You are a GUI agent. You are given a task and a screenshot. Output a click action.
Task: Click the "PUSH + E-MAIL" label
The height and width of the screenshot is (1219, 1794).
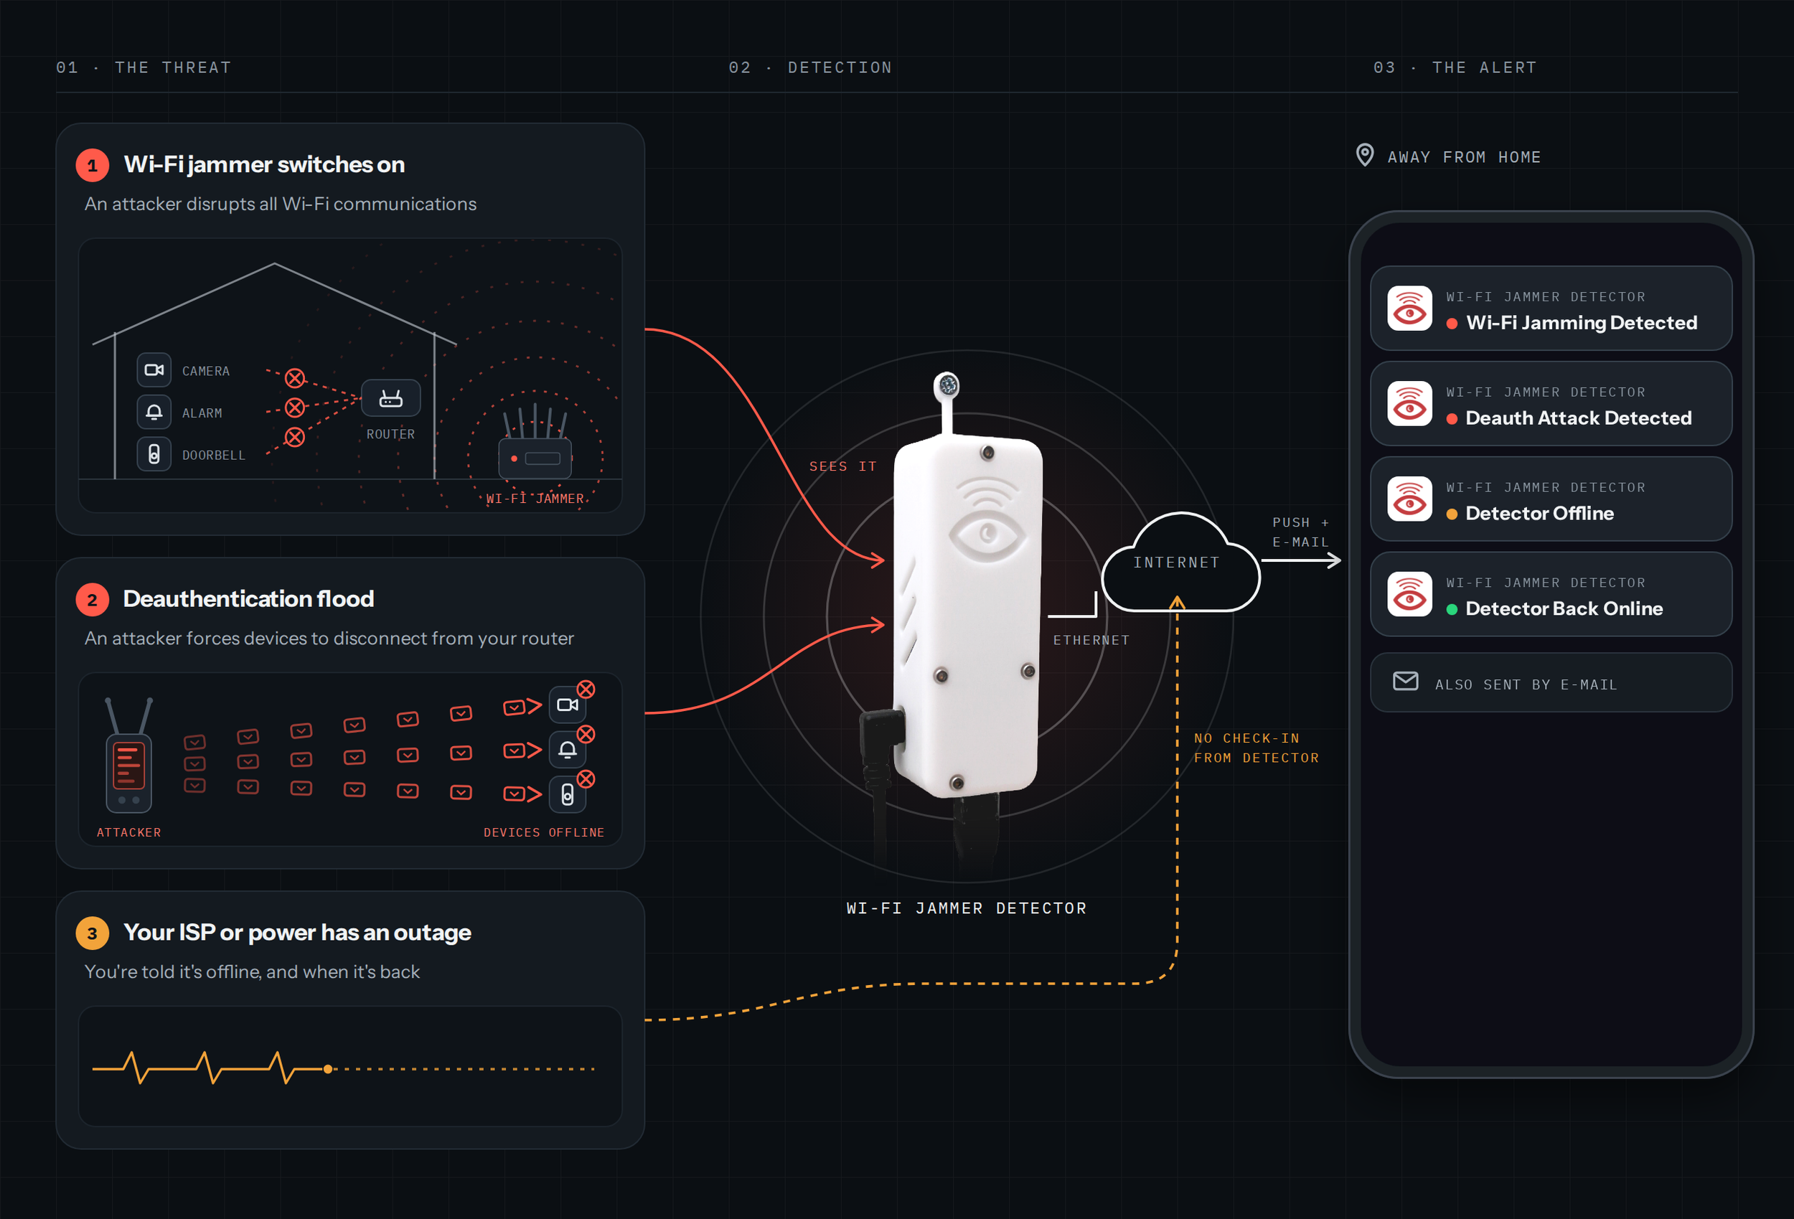point(1301,532)
